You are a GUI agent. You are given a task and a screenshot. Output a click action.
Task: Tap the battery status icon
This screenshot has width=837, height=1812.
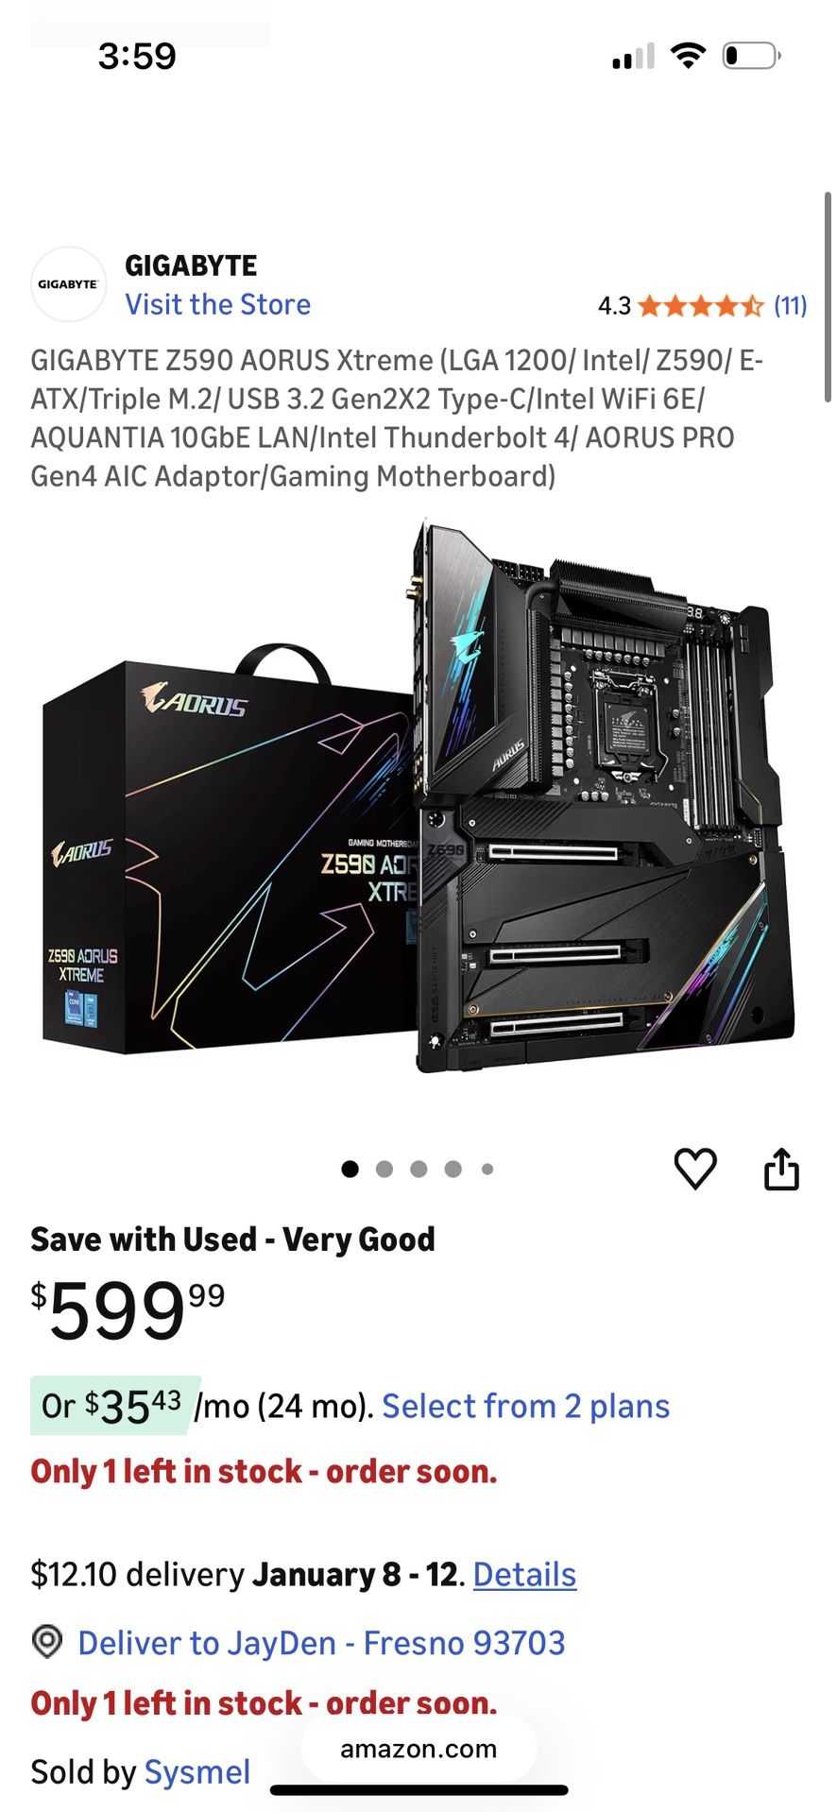(x=752, y=56)
